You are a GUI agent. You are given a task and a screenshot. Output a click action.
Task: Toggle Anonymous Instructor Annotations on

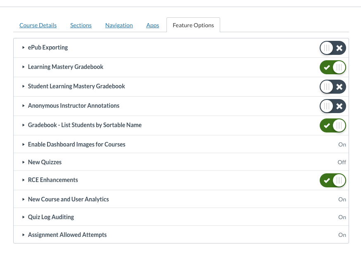point(332,106)
